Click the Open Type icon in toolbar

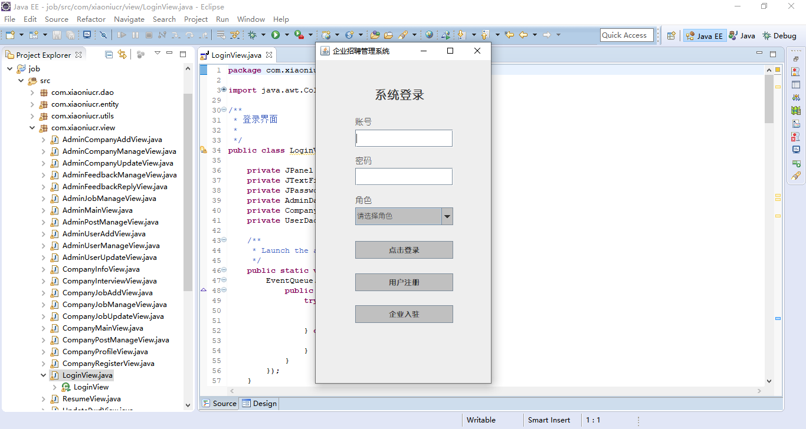point(375,35)
